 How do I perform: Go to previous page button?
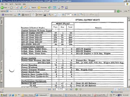54,89
